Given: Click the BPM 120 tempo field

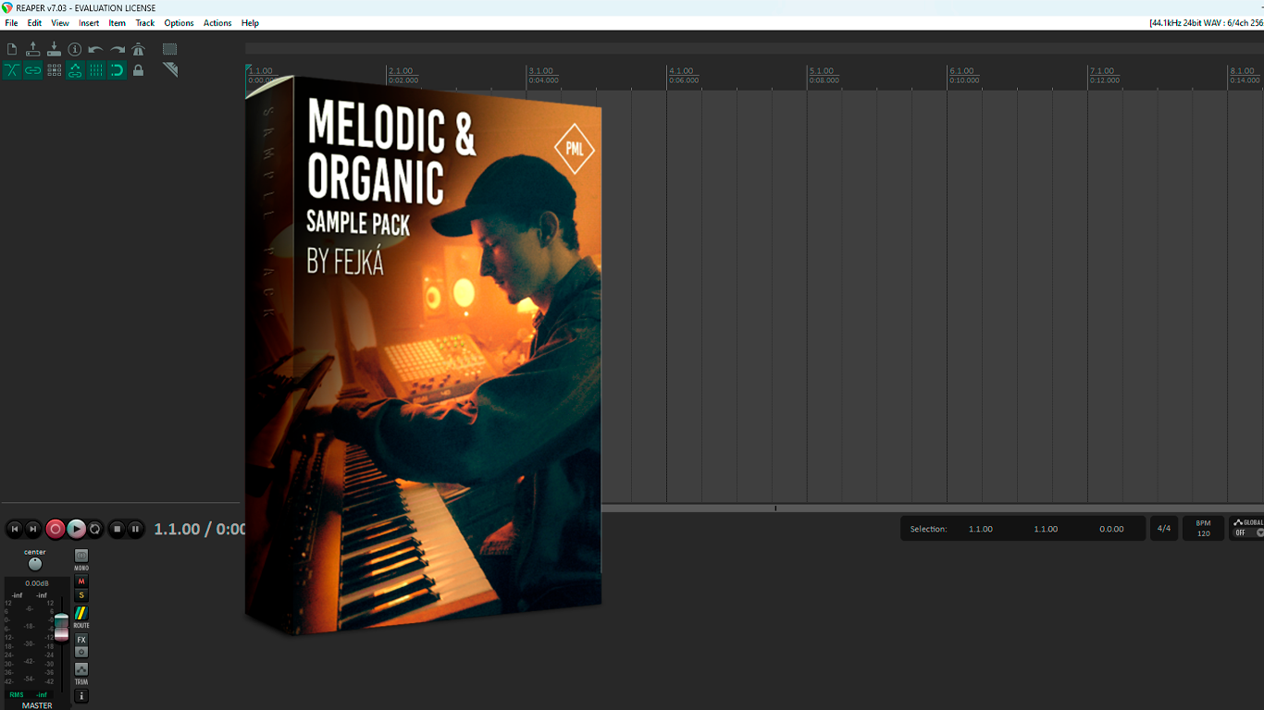Looking at the screenshot, I should pos(1204,529).
